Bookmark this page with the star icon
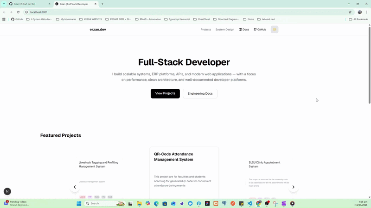The height and width of the screenshot is (208, 371). [350, 12]
